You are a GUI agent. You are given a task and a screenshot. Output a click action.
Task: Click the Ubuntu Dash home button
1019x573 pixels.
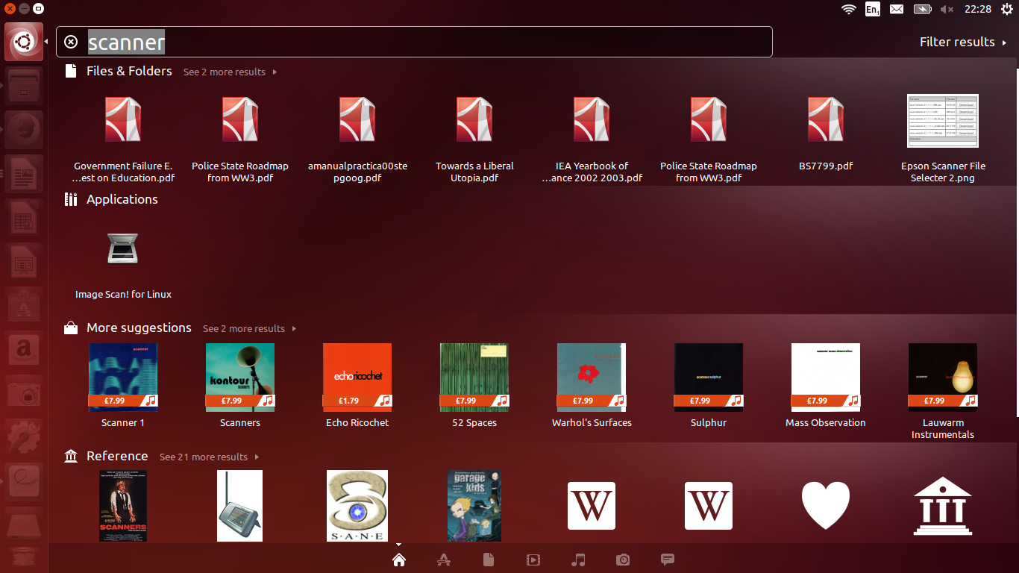(23, 42)
